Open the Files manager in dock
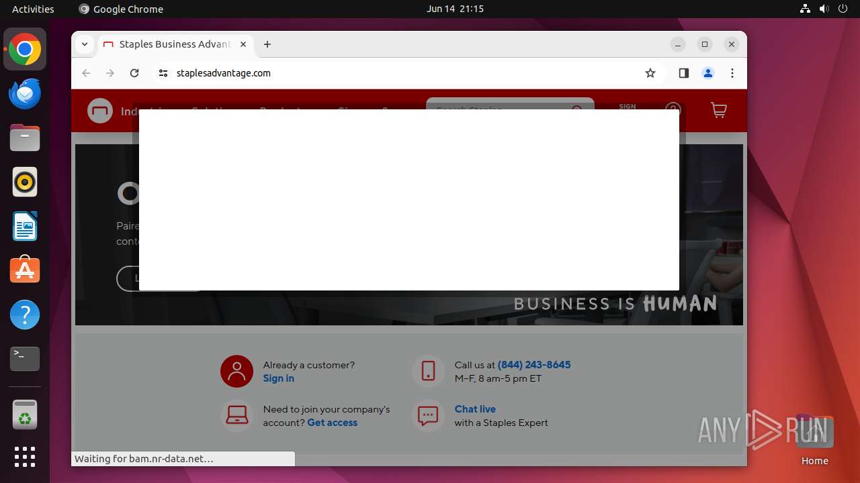 (25, 138)
